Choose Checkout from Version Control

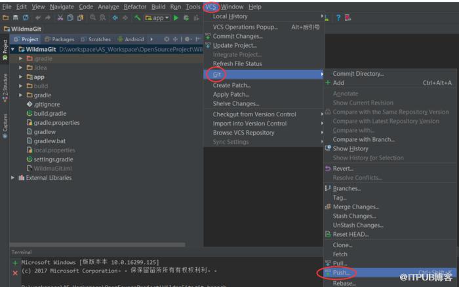[x=264, y=114]
